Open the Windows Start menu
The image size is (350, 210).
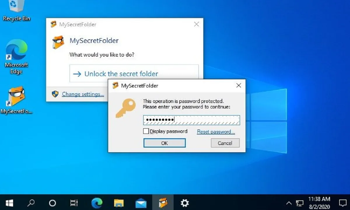10,203
